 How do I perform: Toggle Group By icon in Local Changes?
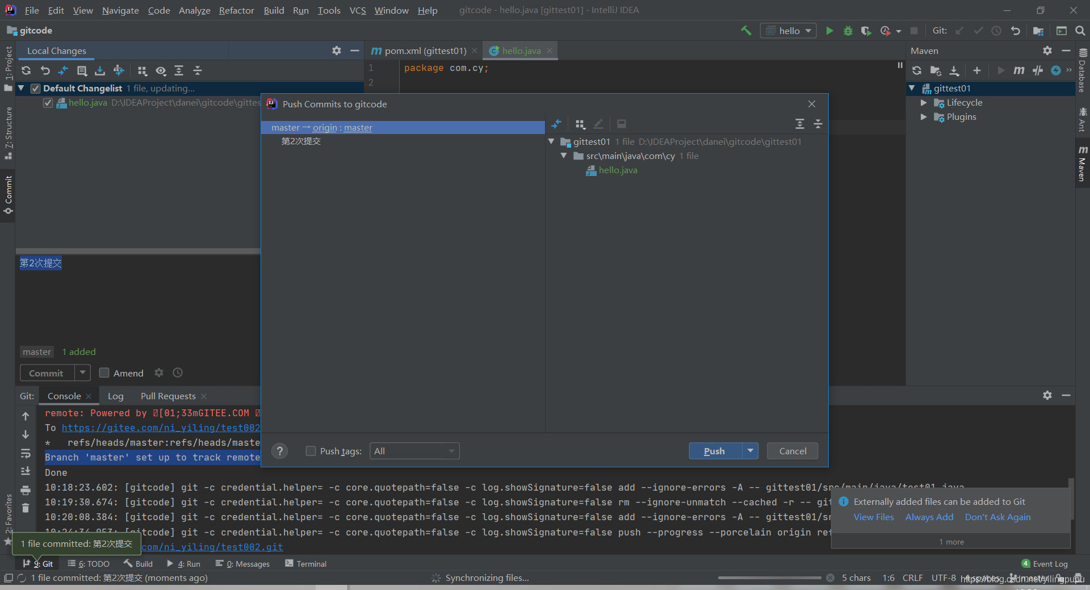[142, 70]
